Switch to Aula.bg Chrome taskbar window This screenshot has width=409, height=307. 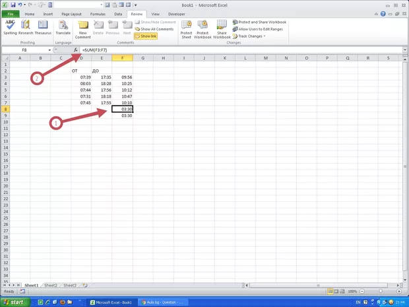(163, 302)
